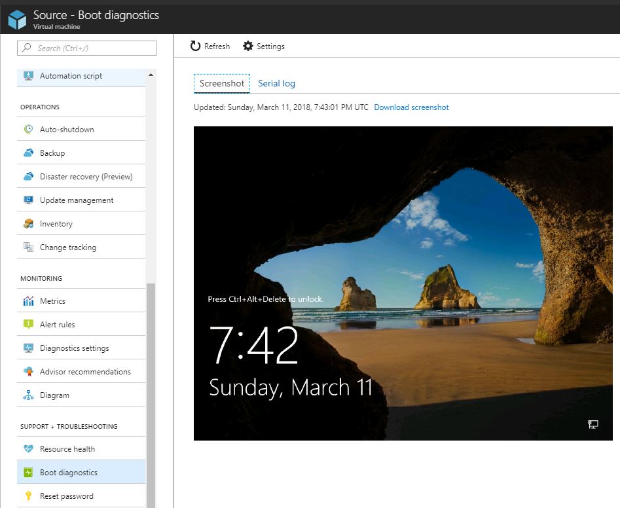
Task: Click the Metrics chart icon
Action: [29, 300]
